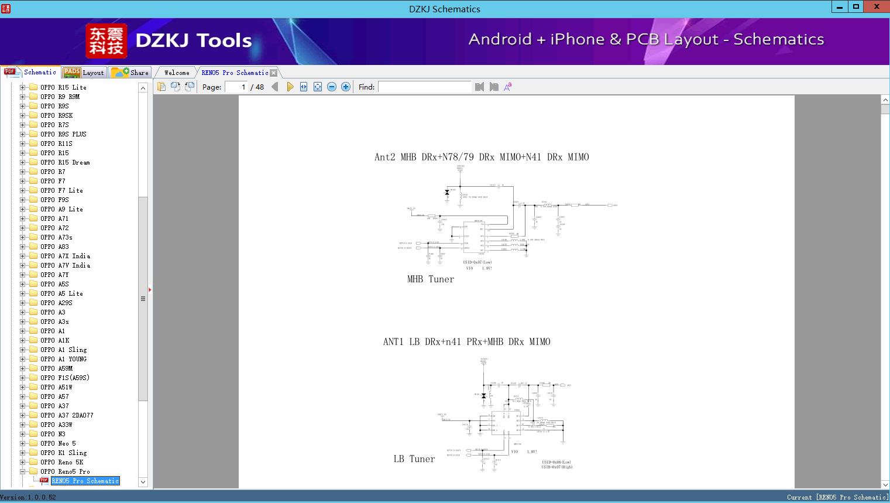Expand the OPPO Reno 5K folder
890x503 pixels.
[22, 462]
